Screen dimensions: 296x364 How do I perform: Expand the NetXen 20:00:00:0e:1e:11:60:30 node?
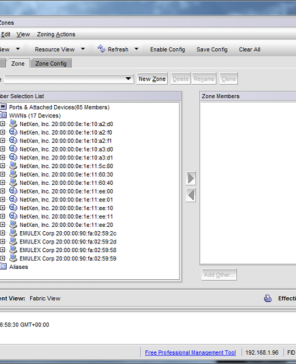click(2, 174)
